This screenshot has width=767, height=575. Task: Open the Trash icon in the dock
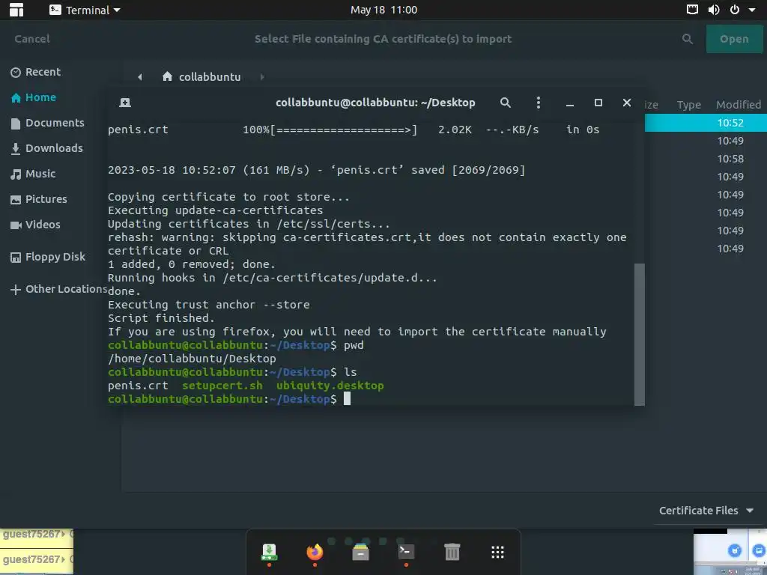pyautogui.click(x=452, y=552)
